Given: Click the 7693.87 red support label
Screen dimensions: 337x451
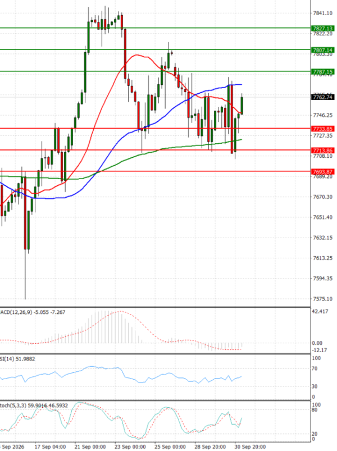Looking at the screenshot, I should coord(322,172).
